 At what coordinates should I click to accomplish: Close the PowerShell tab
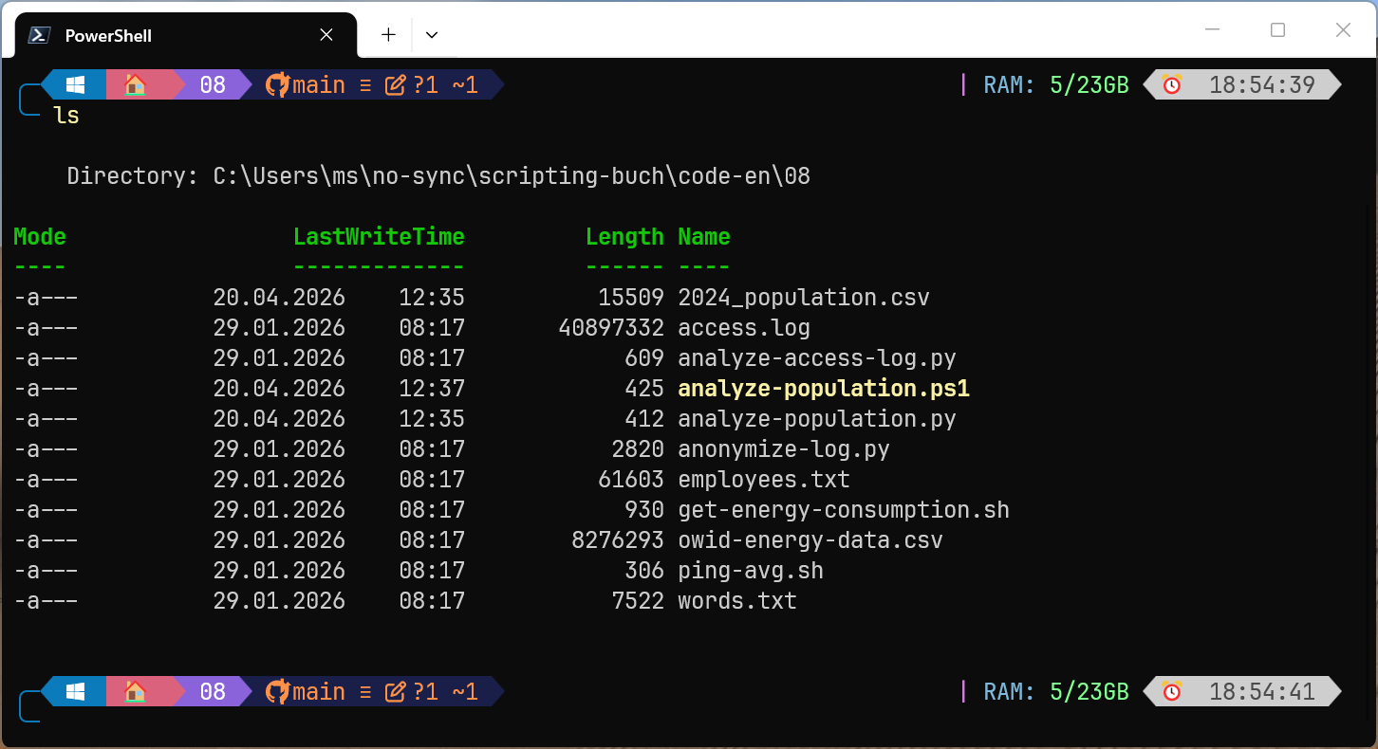pos(326,35)
